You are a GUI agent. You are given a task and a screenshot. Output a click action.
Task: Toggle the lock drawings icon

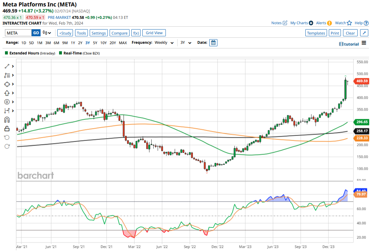point(6,129)
